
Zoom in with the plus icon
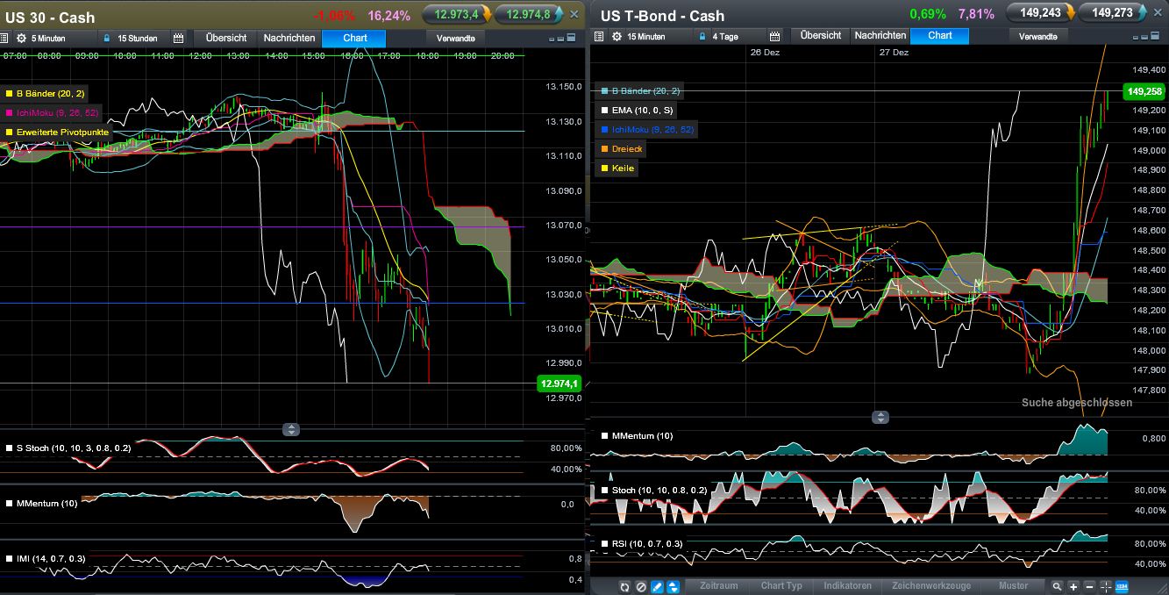click(x=1073, y=586)
